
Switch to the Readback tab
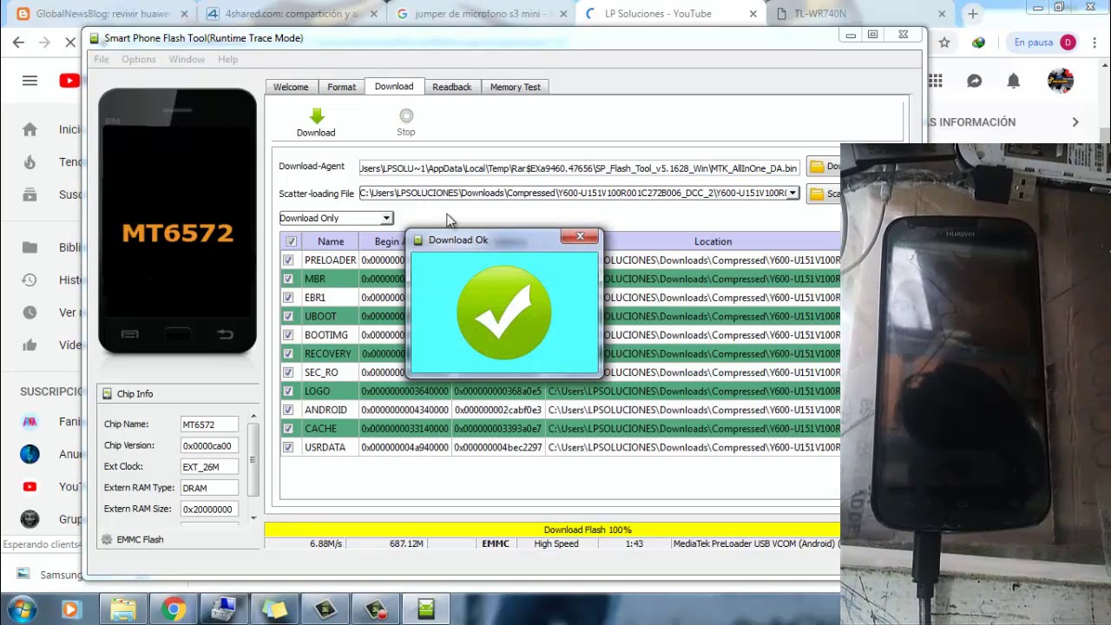pos(452,87)
